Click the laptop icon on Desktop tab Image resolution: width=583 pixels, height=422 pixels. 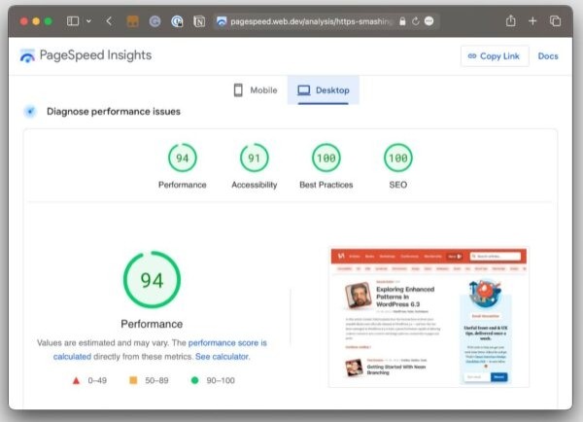(304, 90)
